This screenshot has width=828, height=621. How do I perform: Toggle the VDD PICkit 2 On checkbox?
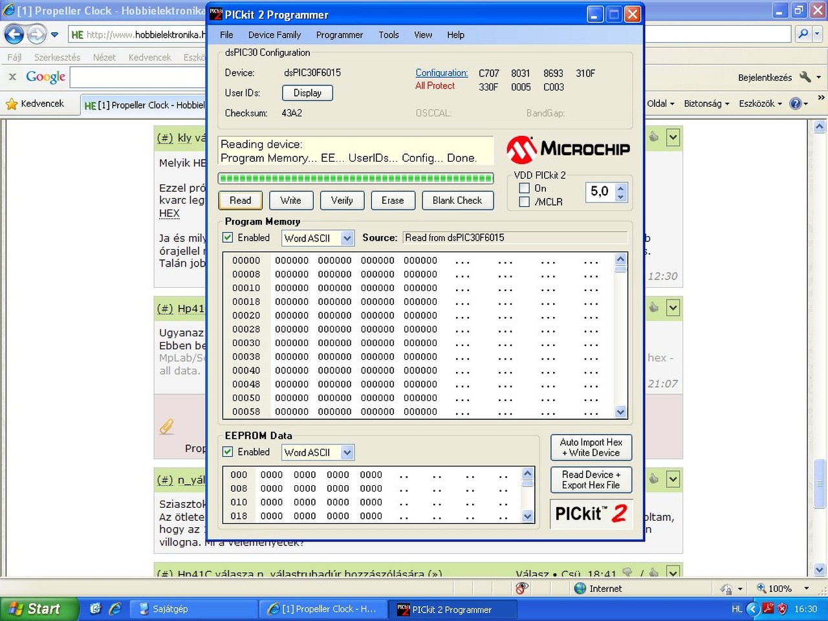(525, 188)
